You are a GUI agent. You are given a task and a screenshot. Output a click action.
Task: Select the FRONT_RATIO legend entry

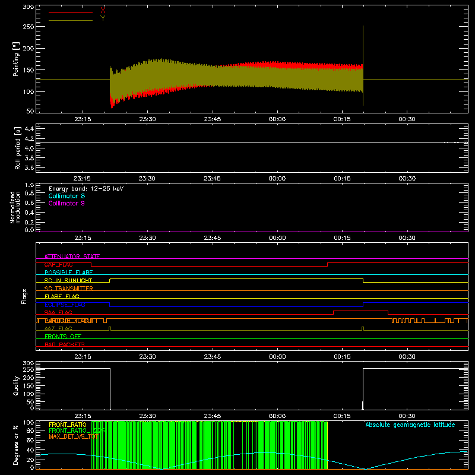point(68,425)
